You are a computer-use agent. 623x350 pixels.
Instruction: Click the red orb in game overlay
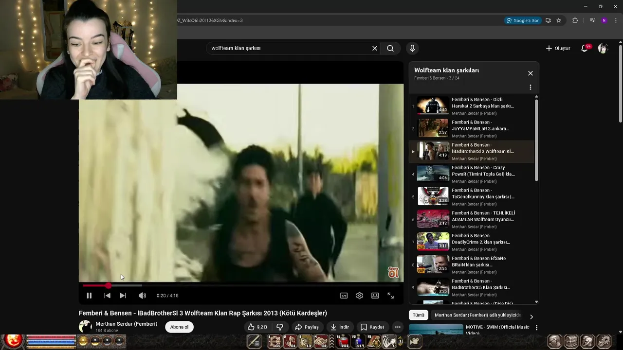click(14, 341)
